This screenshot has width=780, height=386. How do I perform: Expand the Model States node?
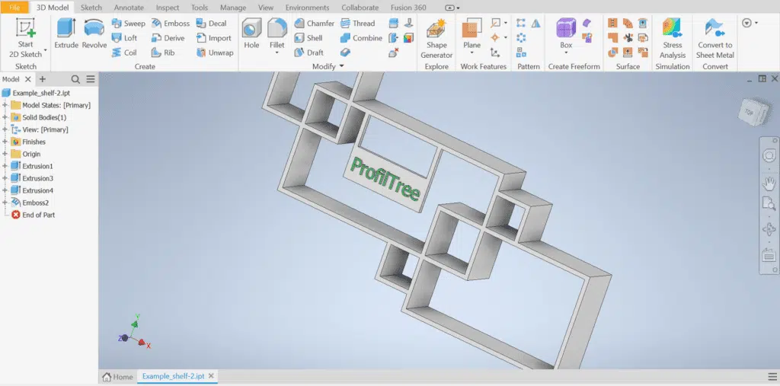5,105
